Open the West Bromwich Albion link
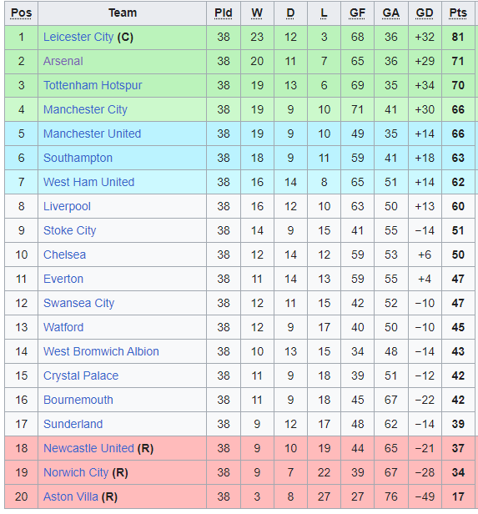The width and height of the screenshot is (478, 514). pyautogui.click(x=101, y=351)
